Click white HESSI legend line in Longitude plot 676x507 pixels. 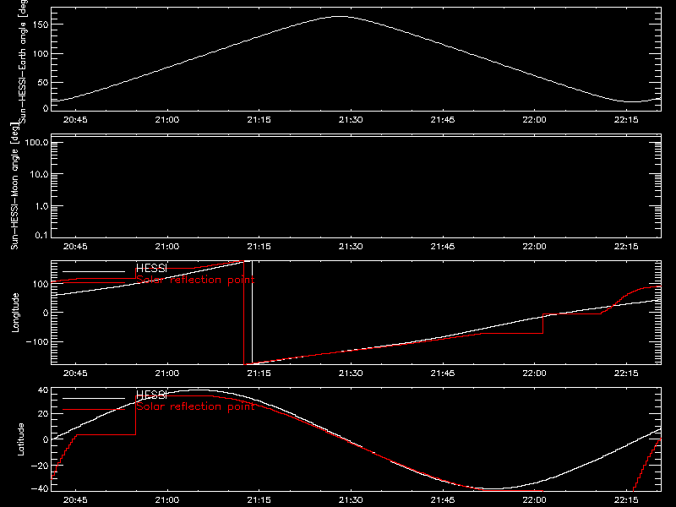[94, 271]
